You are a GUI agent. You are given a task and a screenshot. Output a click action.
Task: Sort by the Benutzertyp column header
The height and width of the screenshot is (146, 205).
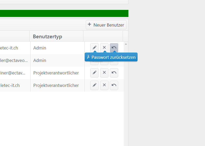click(x=48, y=36)
